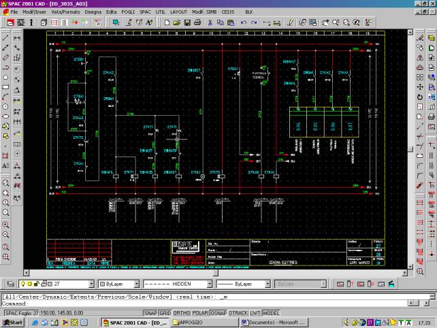Expand the HIDDEN linetype dropdown
The image size is (437, 328).
pyautogui.click(x=210, y=284)
